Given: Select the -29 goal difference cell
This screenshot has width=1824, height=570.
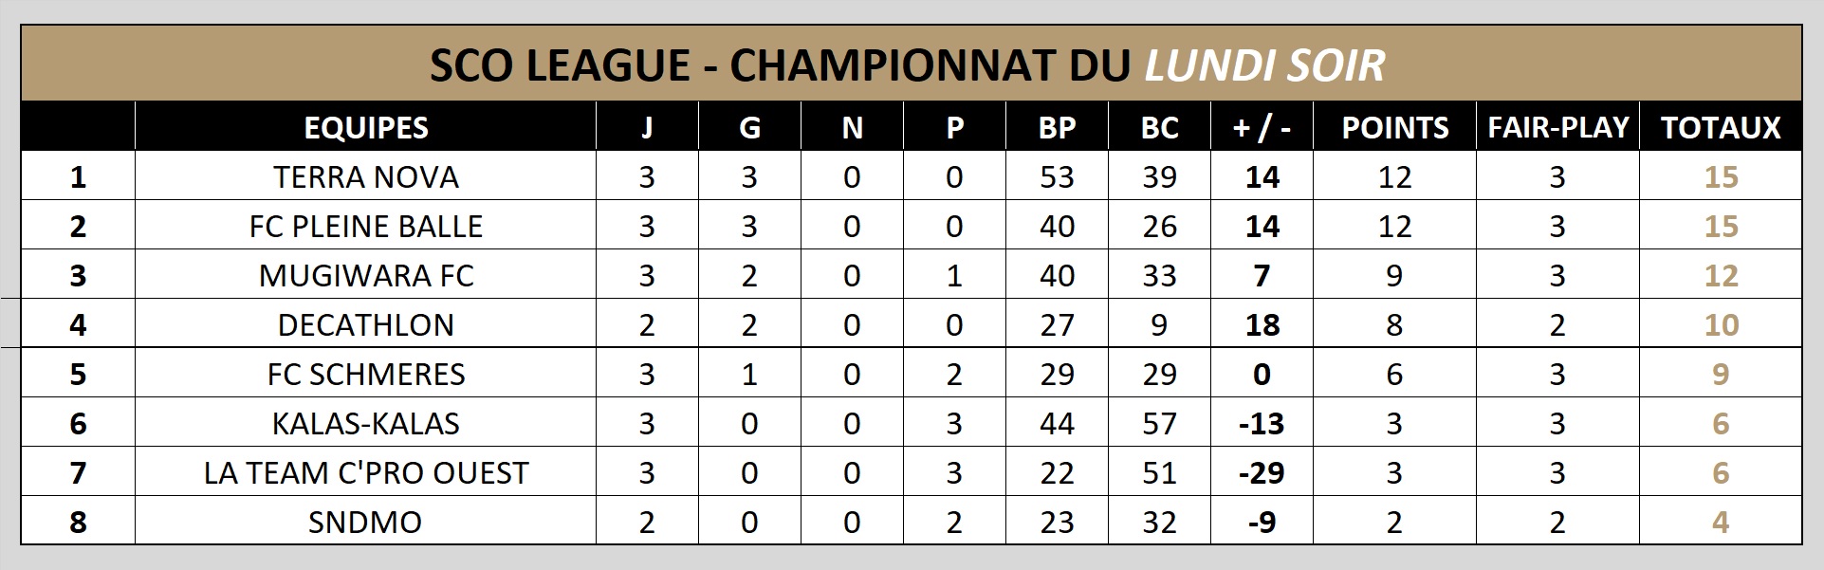Looking at the screenshot, I should pos(1262,473).
